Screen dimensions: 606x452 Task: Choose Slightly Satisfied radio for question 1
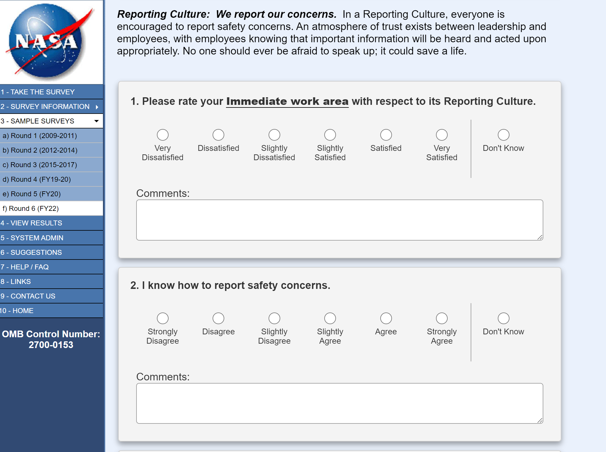(330, 135)
